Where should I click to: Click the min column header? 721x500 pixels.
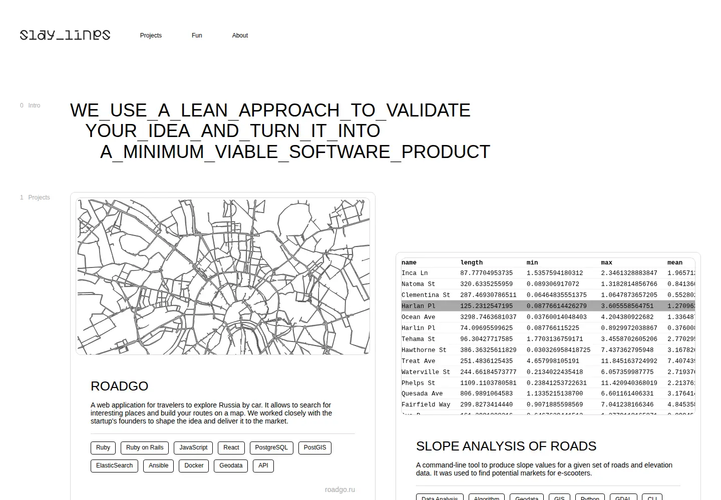[x=532, y=262]
